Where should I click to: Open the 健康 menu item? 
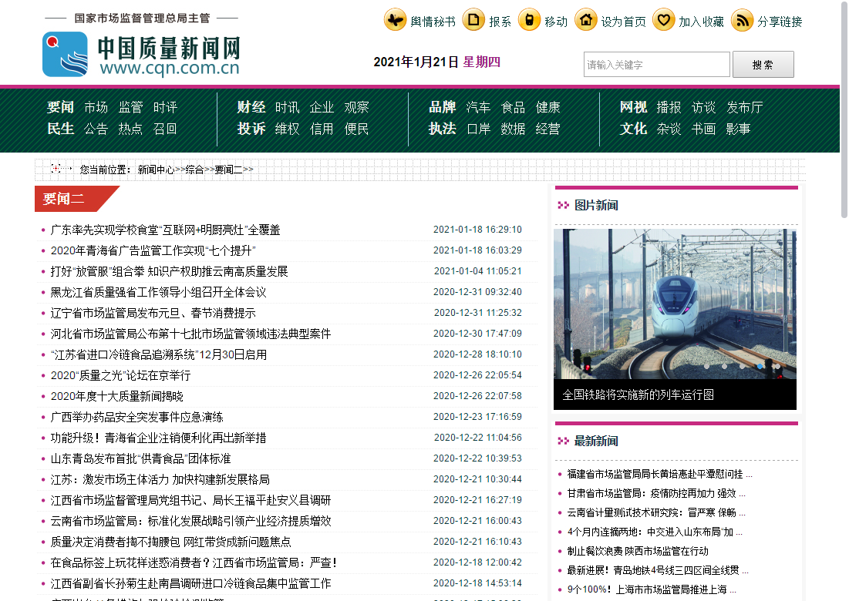point(547,107)
